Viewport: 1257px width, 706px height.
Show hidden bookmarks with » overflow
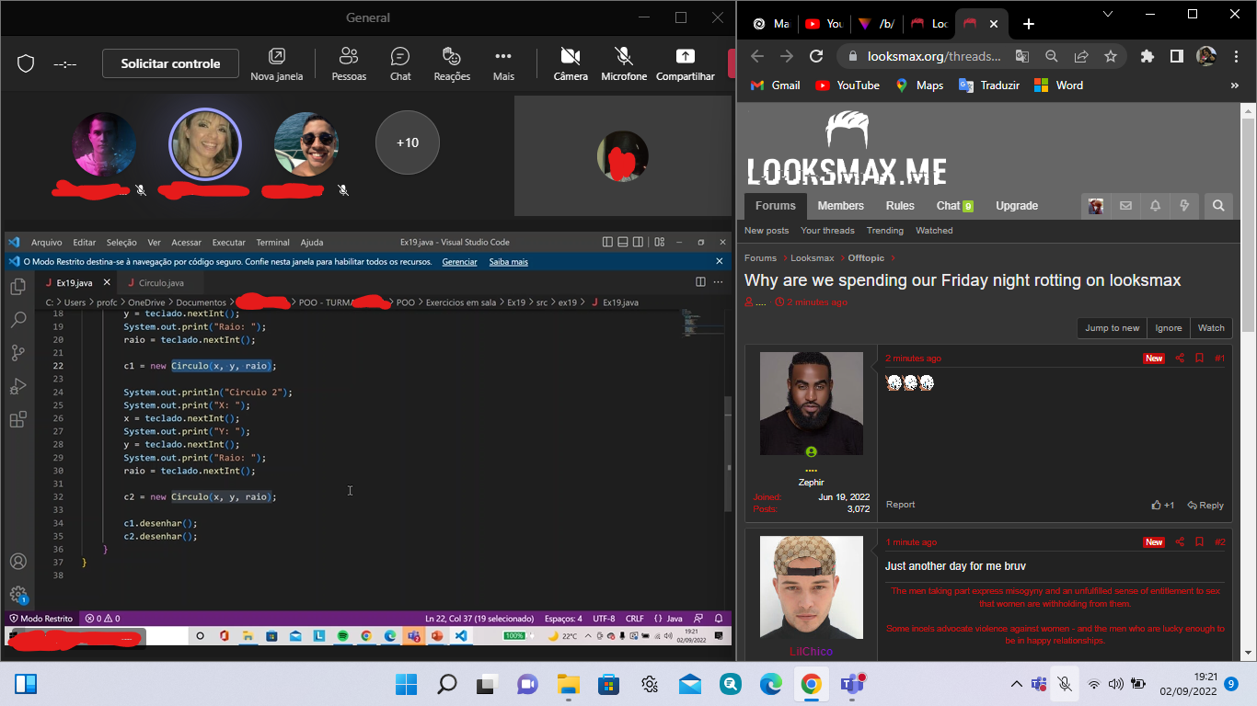click(1235, 85)
